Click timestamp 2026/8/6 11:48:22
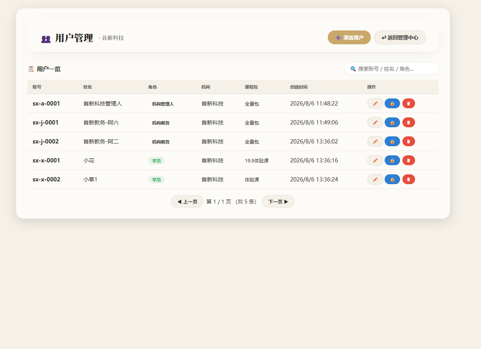The width and height of the screenshot is (481, 349). 314,104
